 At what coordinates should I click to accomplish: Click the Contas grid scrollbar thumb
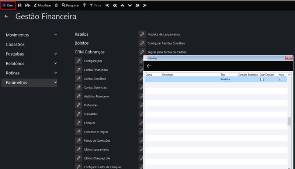(x=289, y=121)
